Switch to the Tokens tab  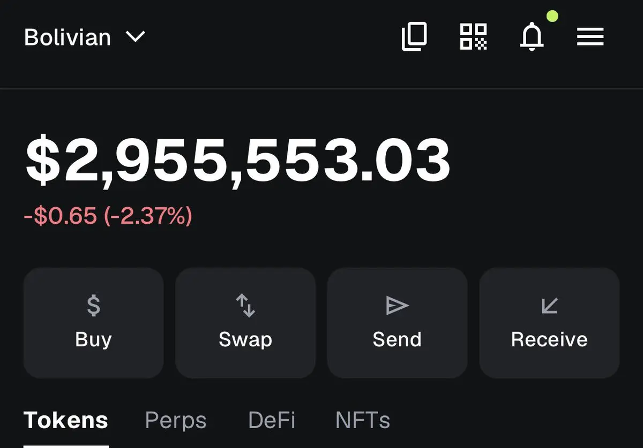[x=66, y=421]
